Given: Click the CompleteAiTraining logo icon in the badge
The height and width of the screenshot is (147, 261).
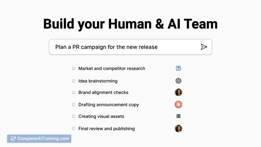Looking at the screenshot, I should pyautogui.click(x=13, y=139).
